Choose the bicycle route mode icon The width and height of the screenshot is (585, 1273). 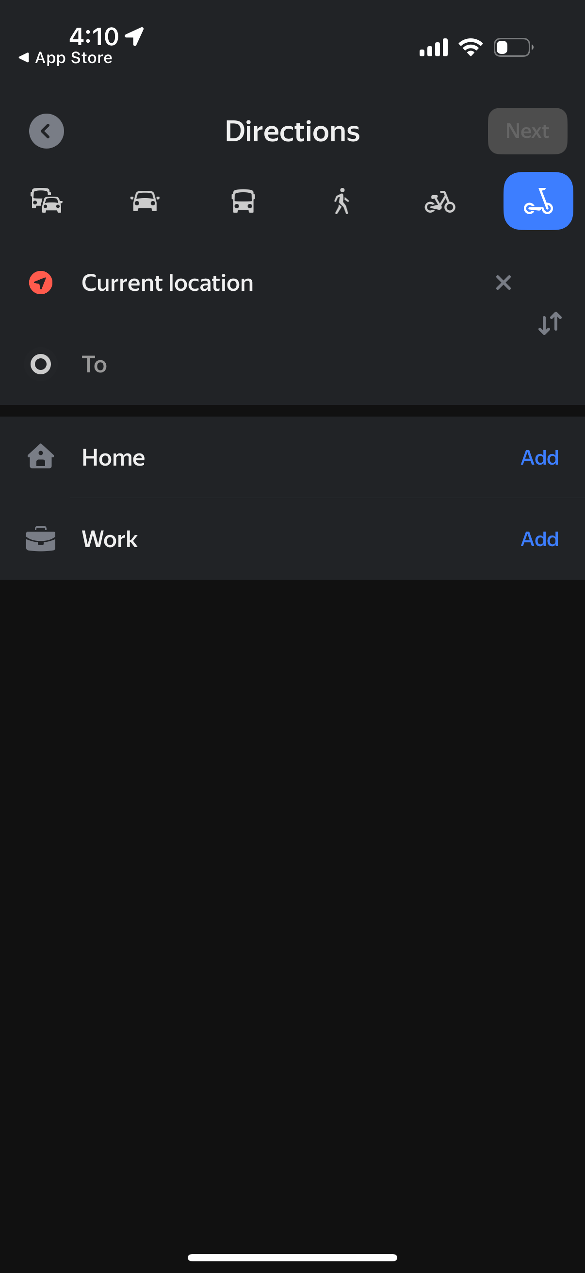[x=439, y=201]
